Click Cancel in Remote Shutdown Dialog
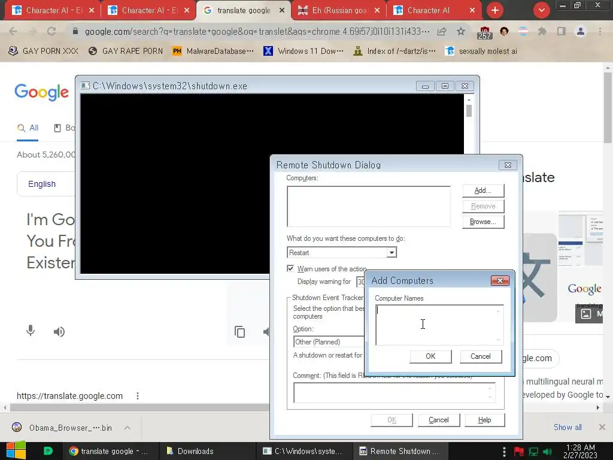This screenshot has width=613, height=460. [x=439, y=420]
